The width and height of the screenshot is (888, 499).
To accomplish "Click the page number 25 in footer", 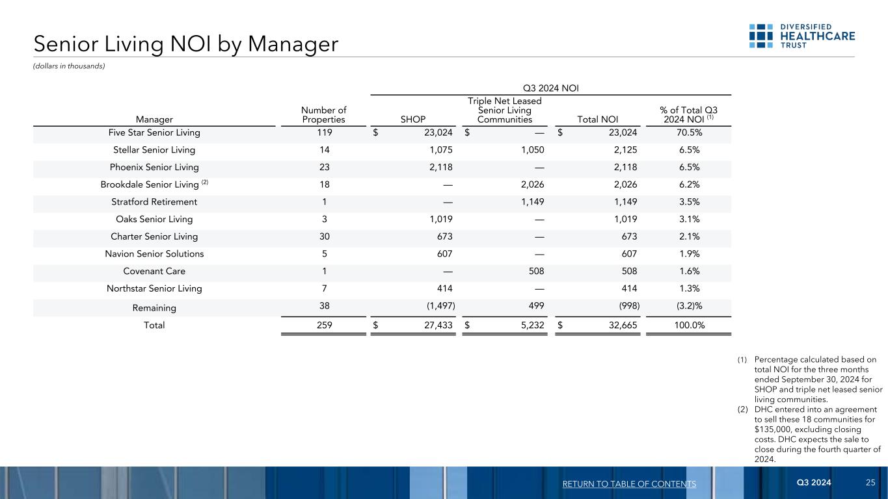I will (x=870, y=483).
